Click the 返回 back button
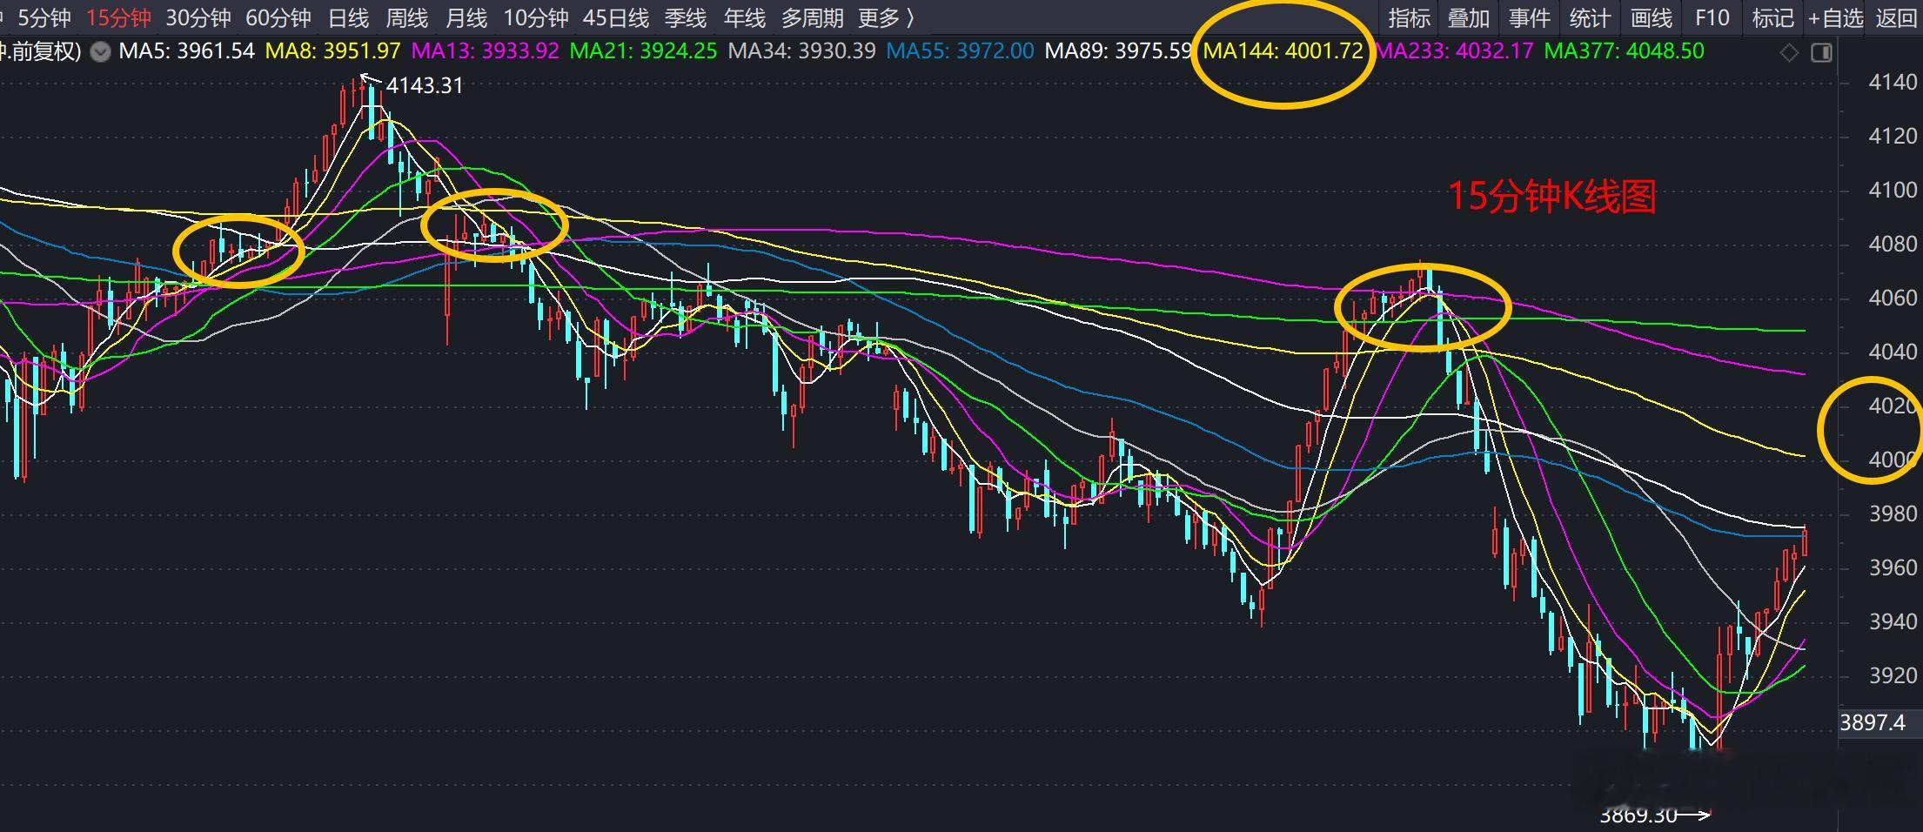The width and height of the screenshot is (1923, 832). [1897, 17]
